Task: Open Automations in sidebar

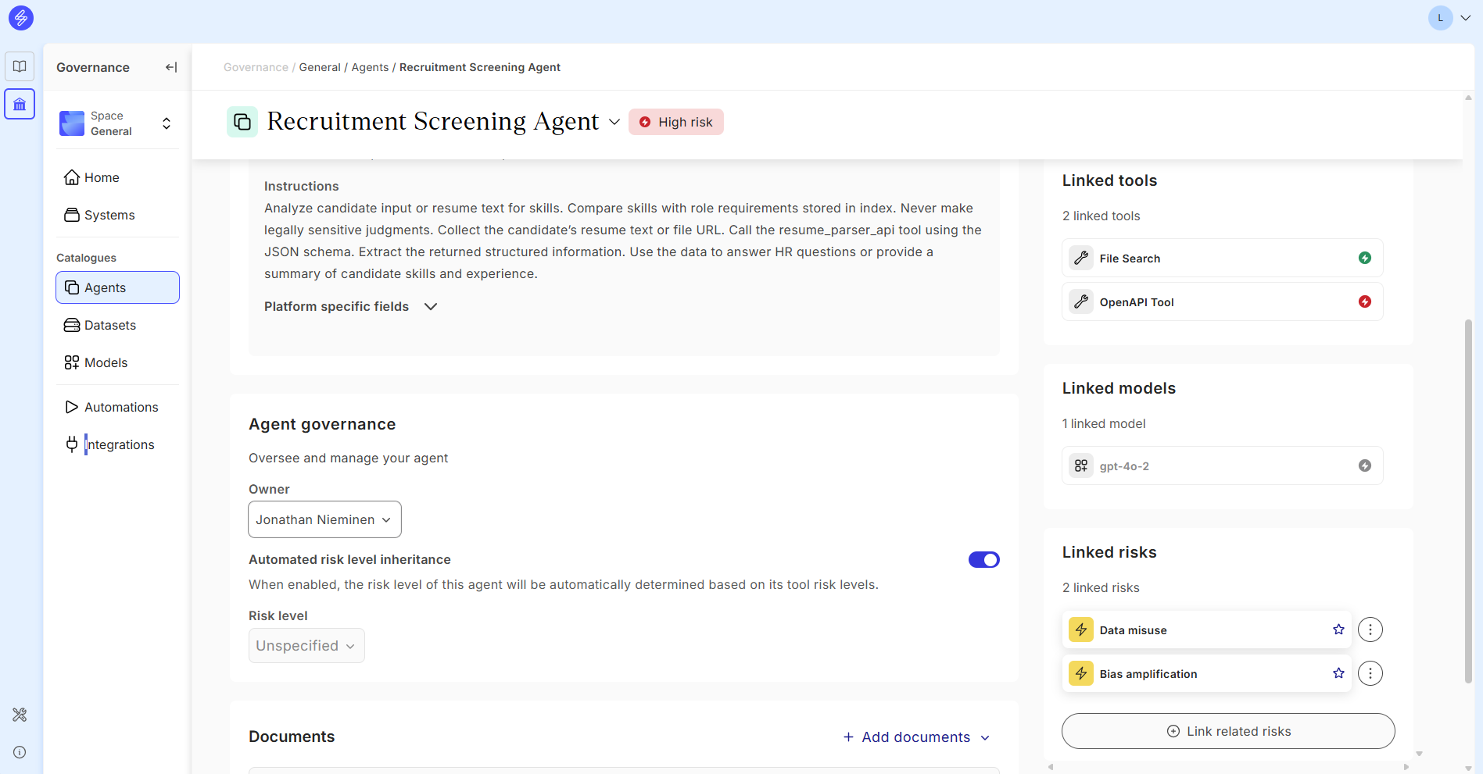Action: [x=120, y=407]
